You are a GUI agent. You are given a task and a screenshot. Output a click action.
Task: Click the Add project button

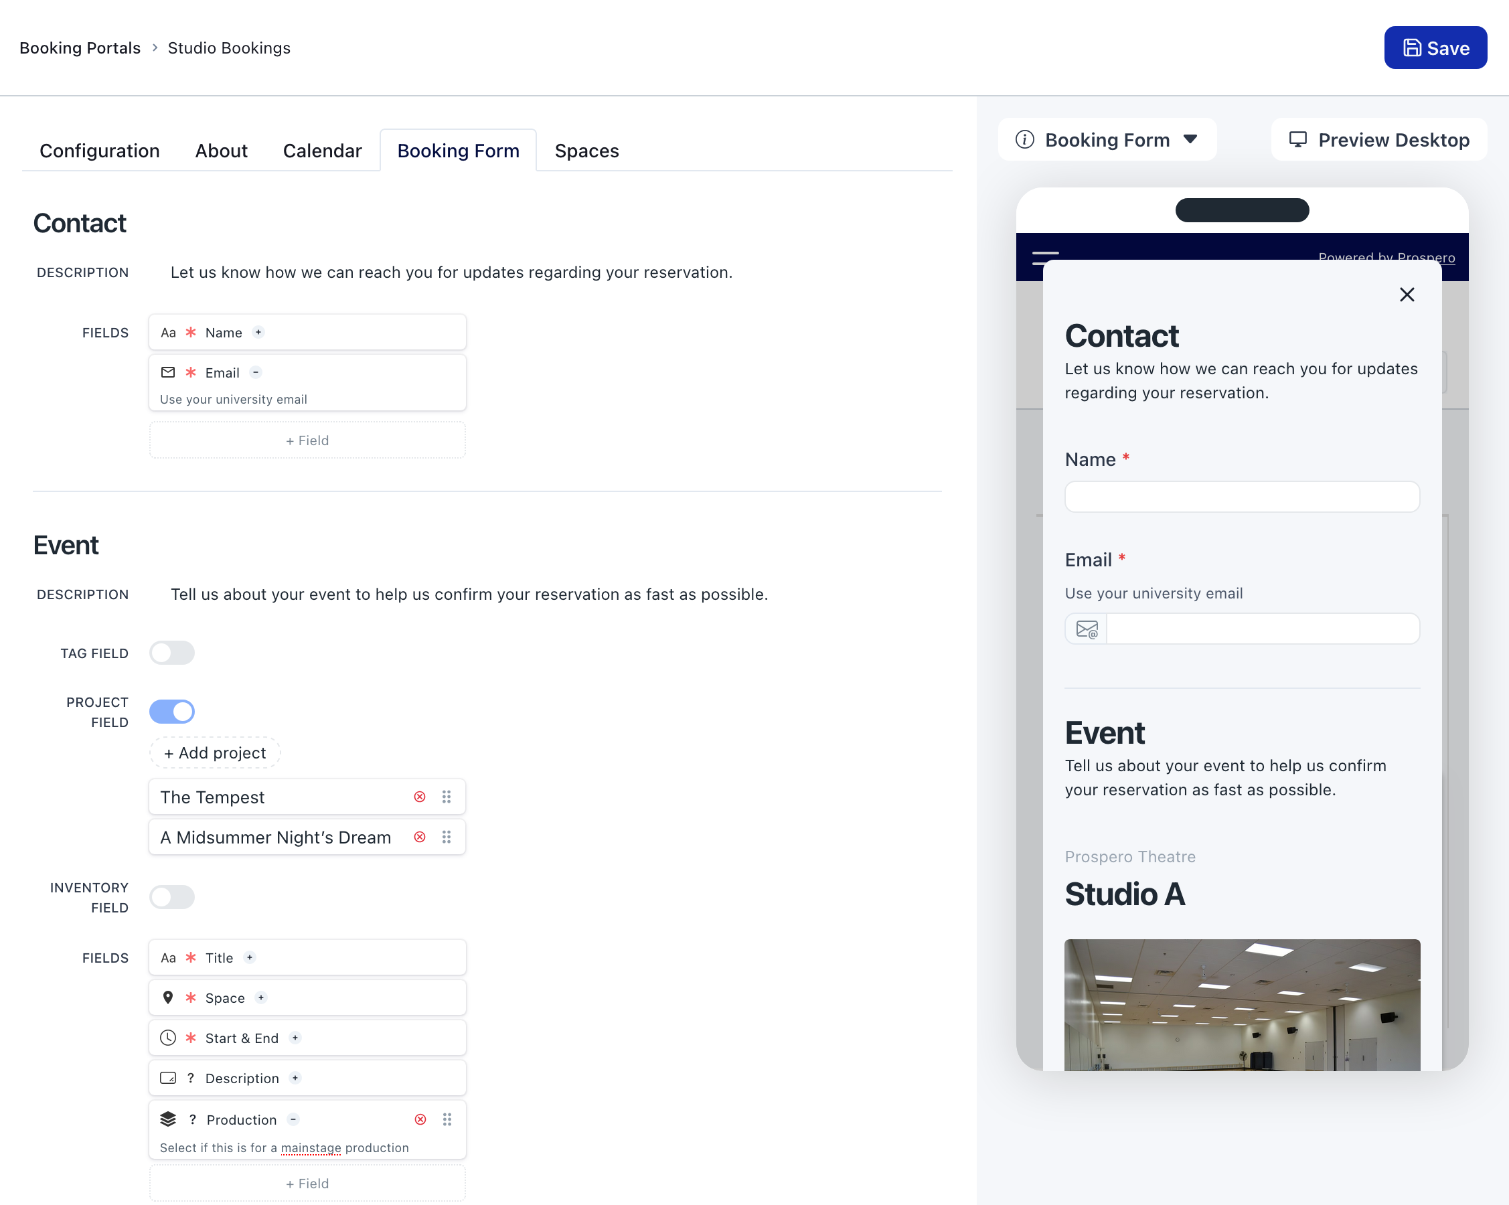click(x=215, y=753)
